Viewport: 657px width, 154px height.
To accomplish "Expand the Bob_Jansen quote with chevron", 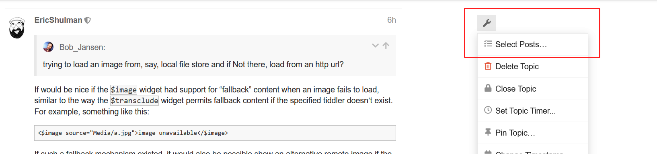I will point(375,46).
